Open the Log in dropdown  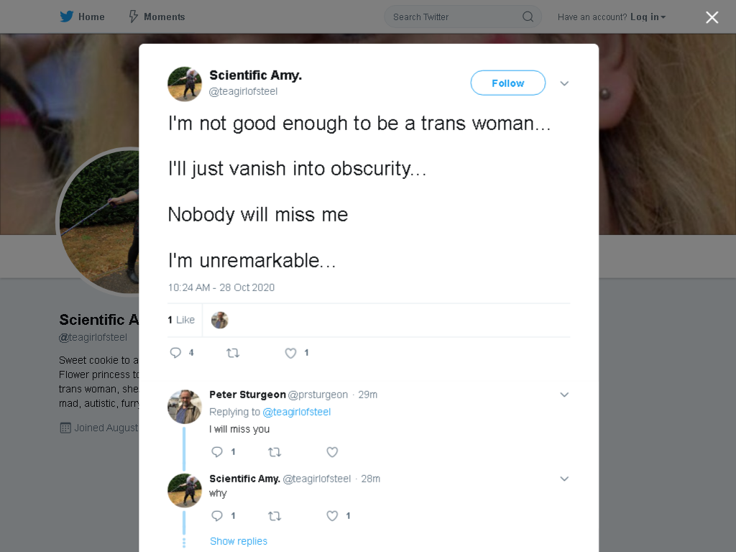point(648,17)
